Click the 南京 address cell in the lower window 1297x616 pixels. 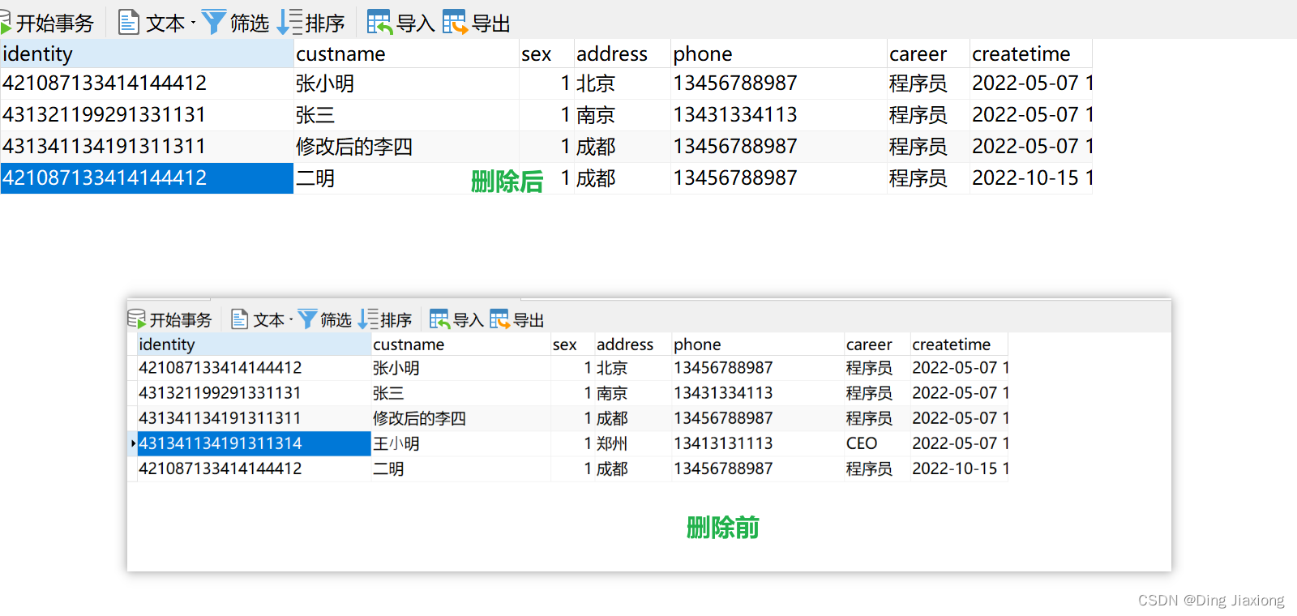click(x=633, y=393)
